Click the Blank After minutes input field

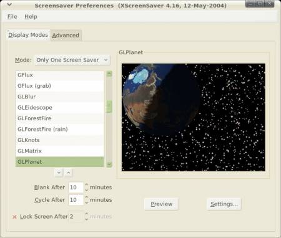(x=76, y=188)
